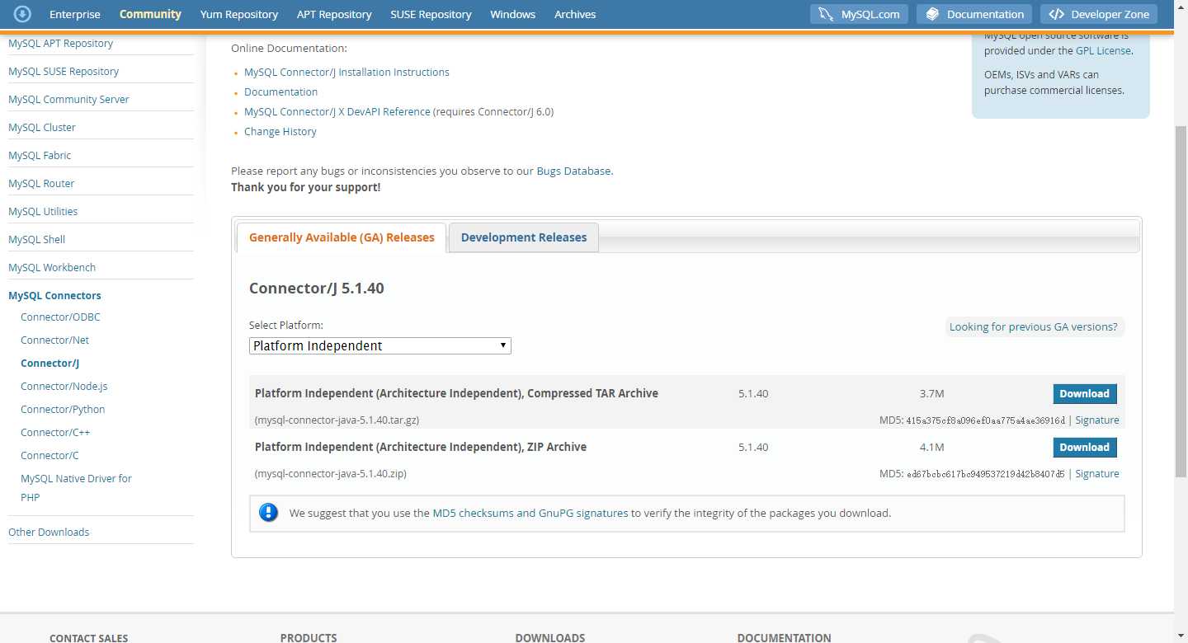Click tar.gz MD5 checksum value
This screenshot has width=1188, height=643.
pos(985,420)
